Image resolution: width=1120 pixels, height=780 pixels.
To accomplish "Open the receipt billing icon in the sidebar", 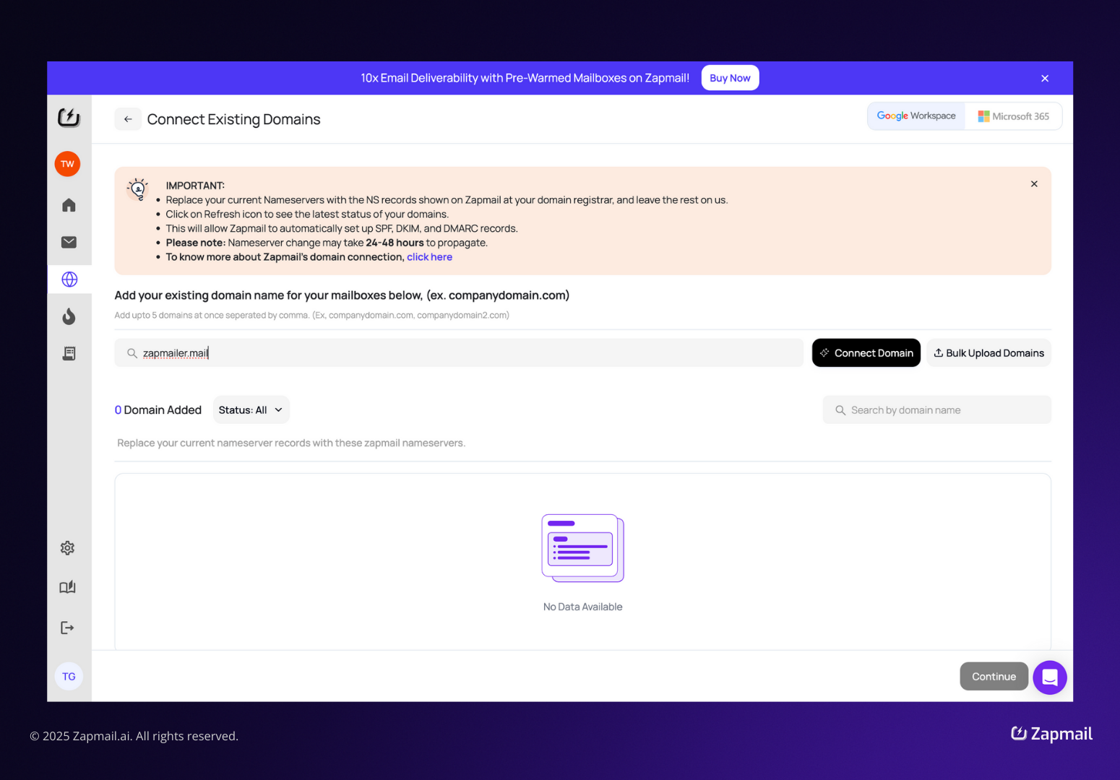I will (x=69, y=353).
